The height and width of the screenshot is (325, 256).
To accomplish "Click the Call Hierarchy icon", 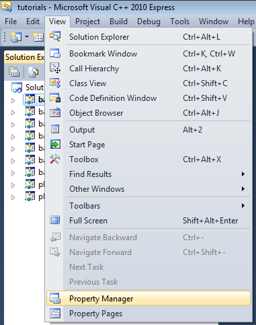I will click(55, 68).
